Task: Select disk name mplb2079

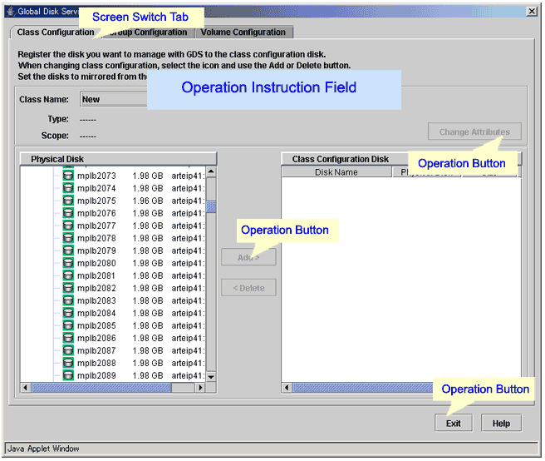Action: [96, 250]
